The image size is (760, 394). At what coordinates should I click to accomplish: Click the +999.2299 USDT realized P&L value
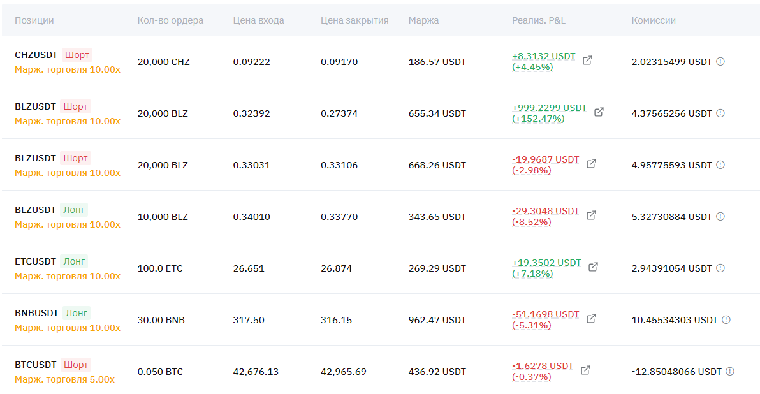click(549, 108)
